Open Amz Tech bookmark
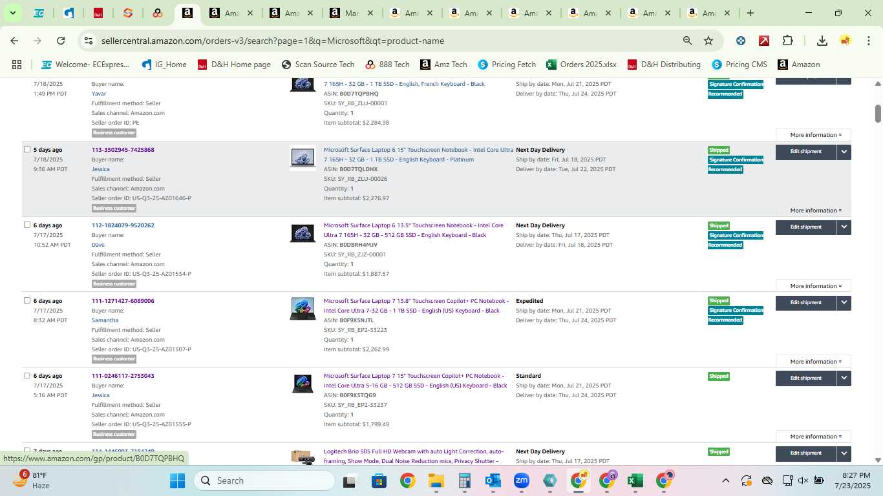Screen dimensions: 883x496 (443, 65)
